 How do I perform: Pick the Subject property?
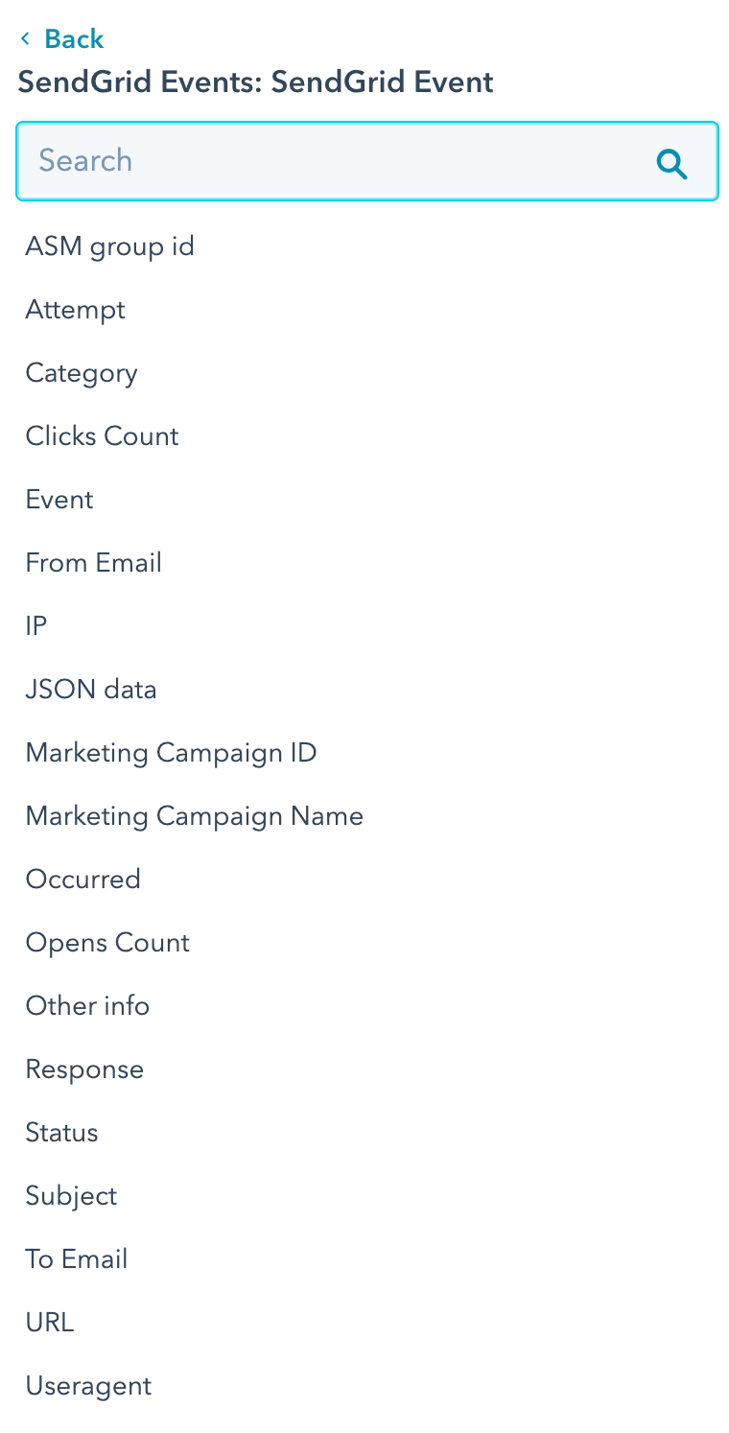point(71,1196)
